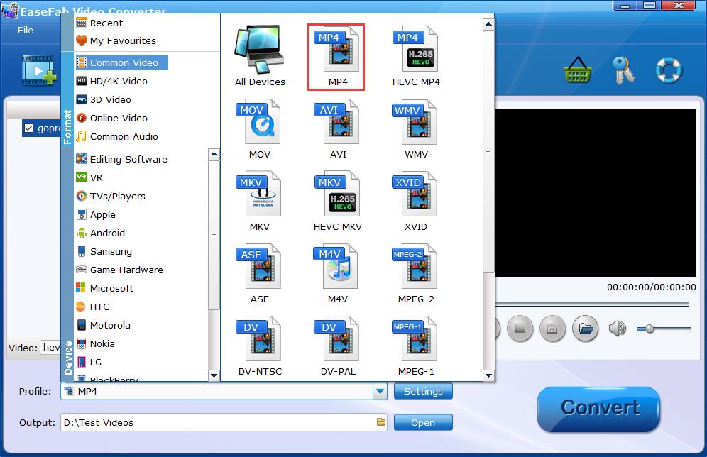The height and width of the screenshot is (457, 707).
Task: Toggle the gopro file checkbox
Action: click(x=28, y=128)
